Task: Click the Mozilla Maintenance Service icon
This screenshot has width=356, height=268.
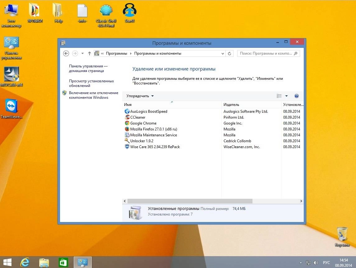Action: 127,135
